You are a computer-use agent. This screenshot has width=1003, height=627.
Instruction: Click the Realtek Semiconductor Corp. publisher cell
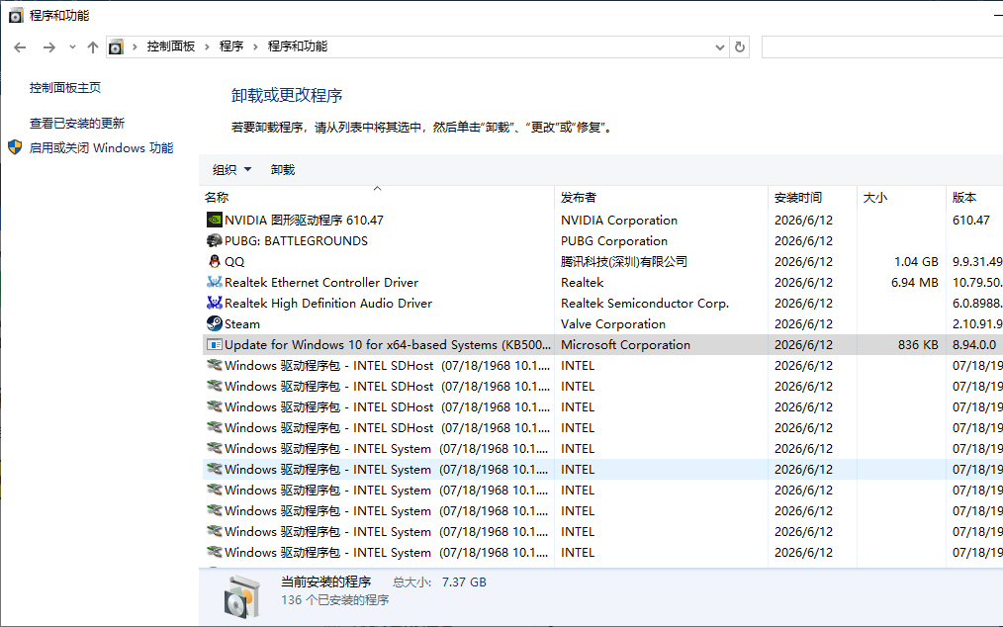645,304
